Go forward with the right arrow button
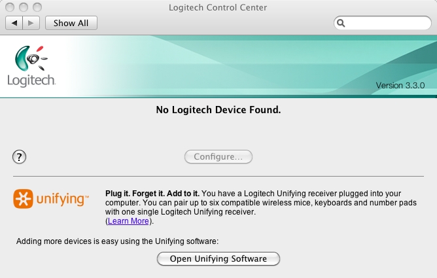Image resolution: width=437 pixels, height=278 pixels. 31,23
